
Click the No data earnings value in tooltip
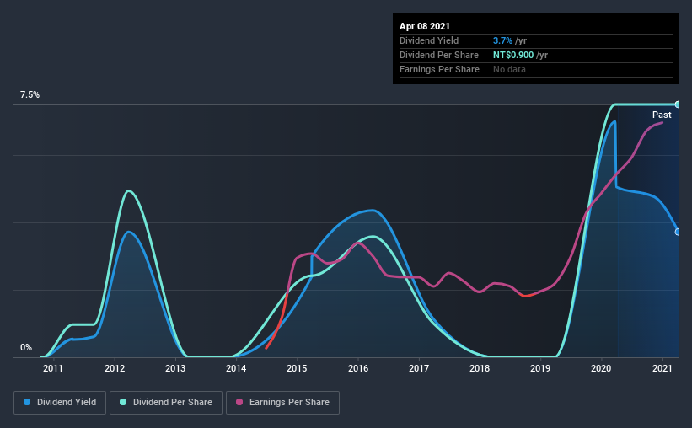click(509, 69)
